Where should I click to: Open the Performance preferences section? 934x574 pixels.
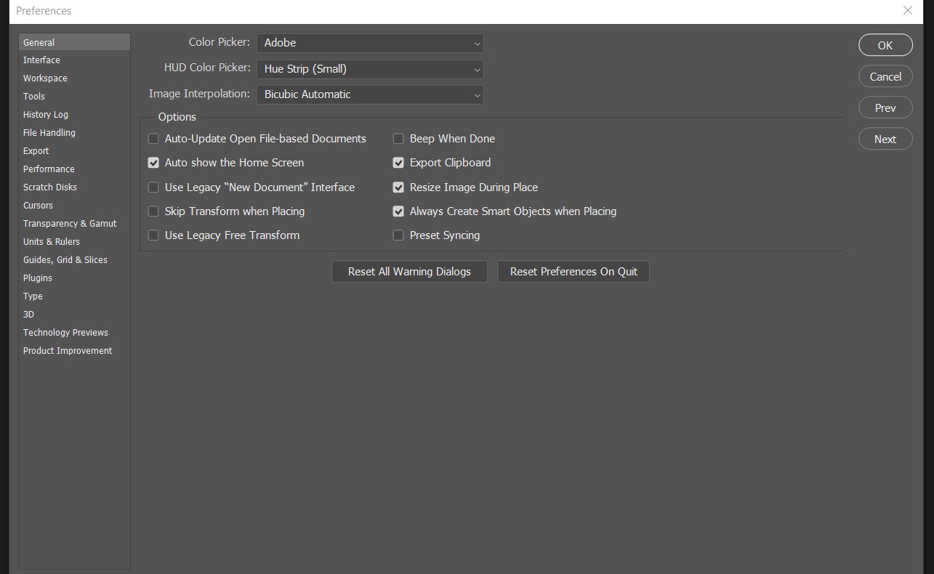click(49, 169)
